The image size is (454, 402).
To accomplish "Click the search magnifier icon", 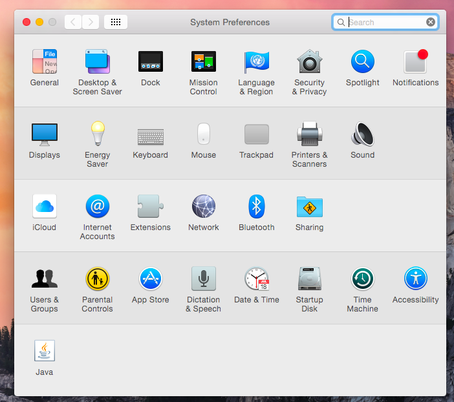I will tap(341, 22).
